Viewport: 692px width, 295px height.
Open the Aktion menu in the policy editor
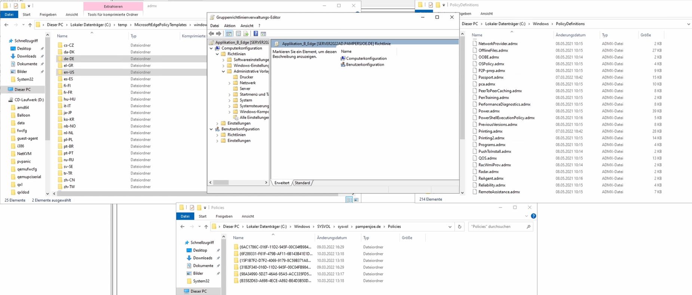[230, 26]
